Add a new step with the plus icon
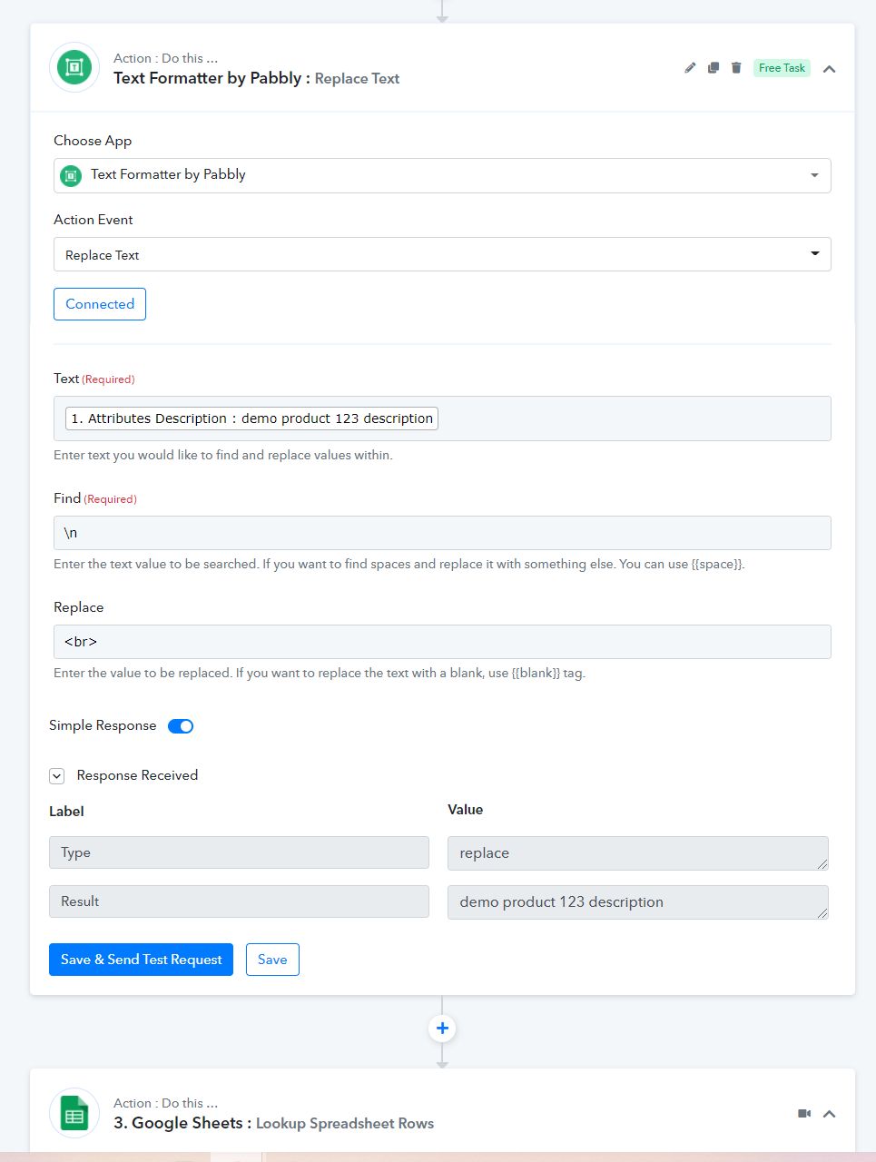This screenshot has height=1162, width=876. pyautogui.click(x=442, y=1029)
